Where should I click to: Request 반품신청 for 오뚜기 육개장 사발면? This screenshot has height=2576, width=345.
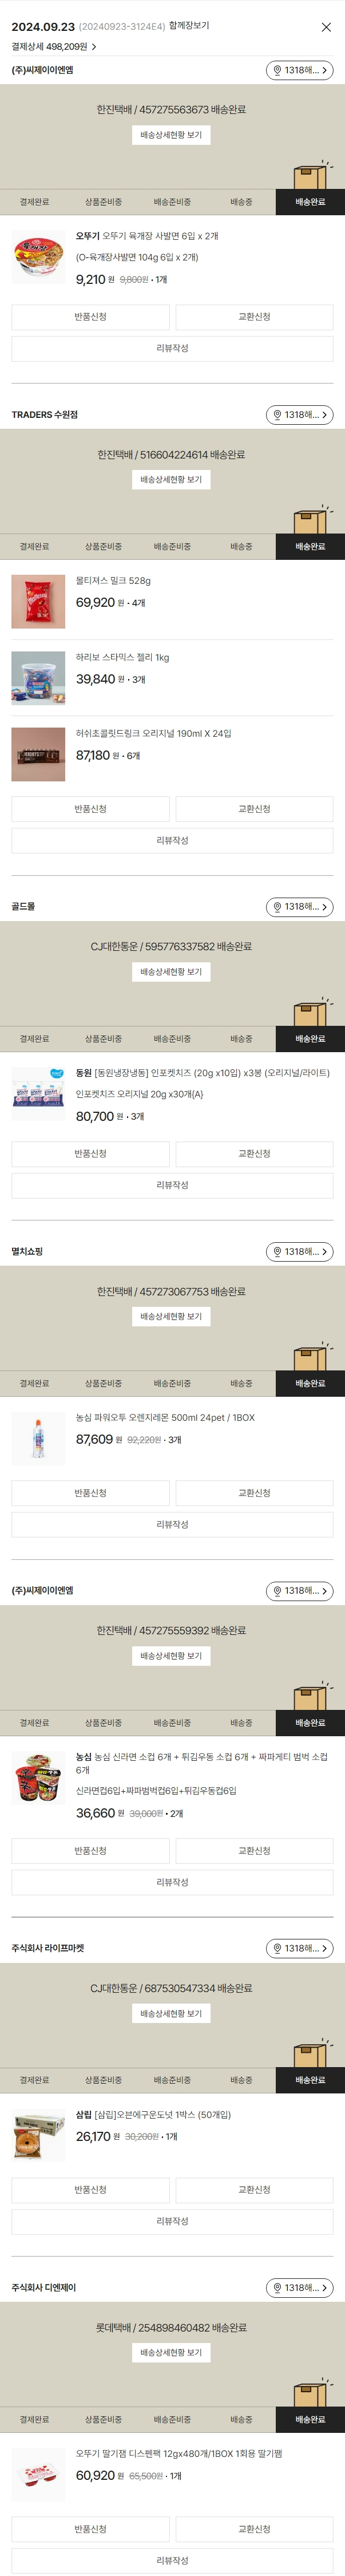[x=90, y=317]
